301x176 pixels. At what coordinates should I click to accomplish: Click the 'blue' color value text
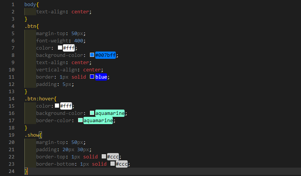tap(101, 77)
